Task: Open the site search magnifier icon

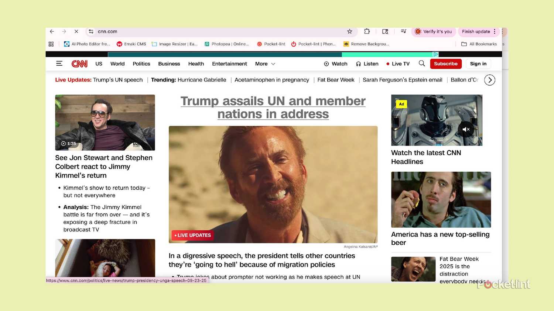Action: [x=422, y=64]
